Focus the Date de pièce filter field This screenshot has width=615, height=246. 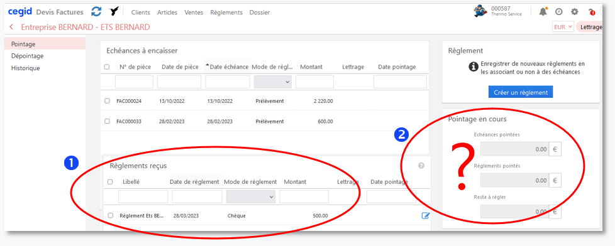click(179, 82)
